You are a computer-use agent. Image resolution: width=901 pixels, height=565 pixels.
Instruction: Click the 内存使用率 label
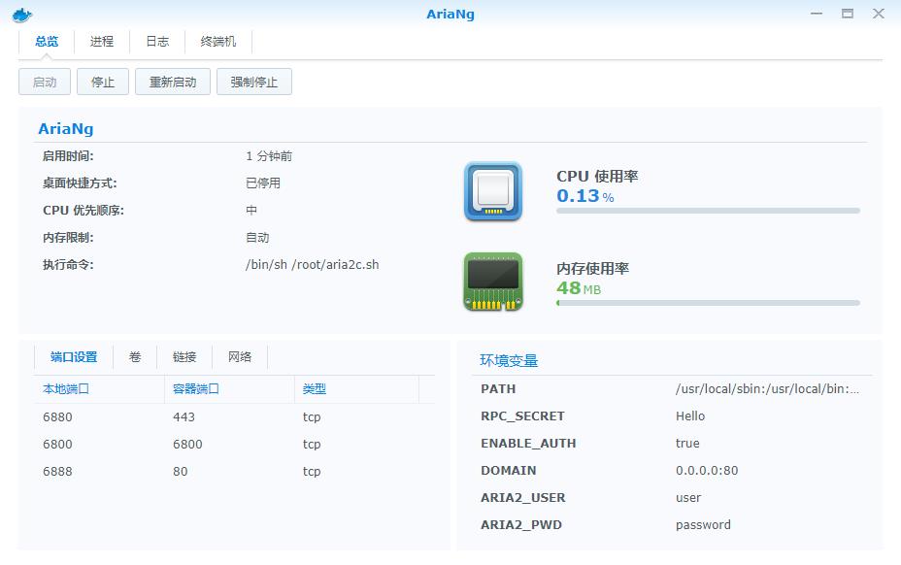click(x=592, y=268)
